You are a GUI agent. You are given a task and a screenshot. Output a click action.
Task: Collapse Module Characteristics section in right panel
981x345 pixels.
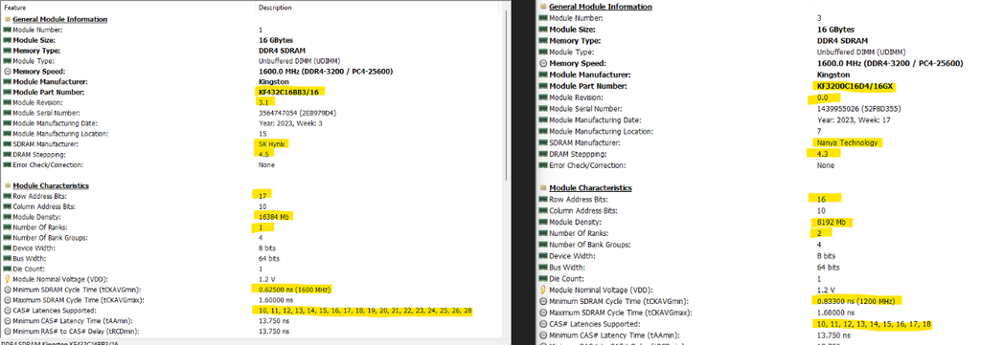click(x=591, y=187)
